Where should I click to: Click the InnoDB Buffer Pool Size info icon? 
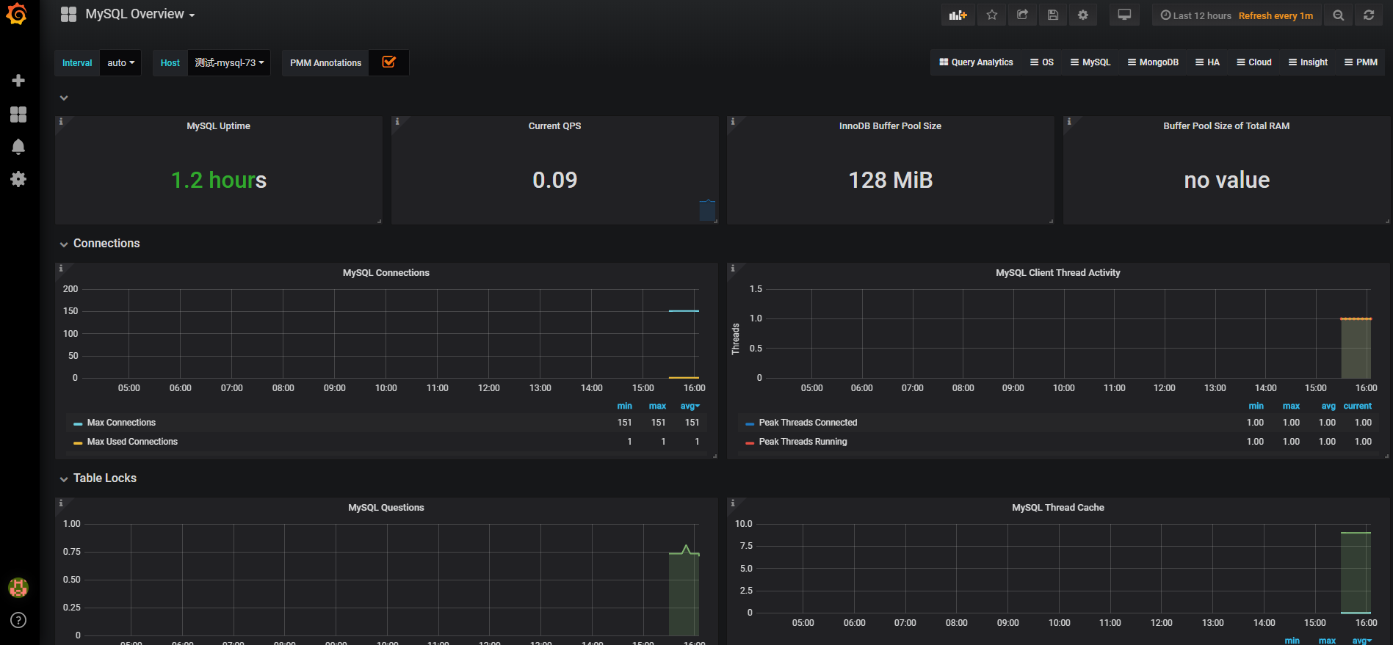pyautogui.click(x=733, y=122)
